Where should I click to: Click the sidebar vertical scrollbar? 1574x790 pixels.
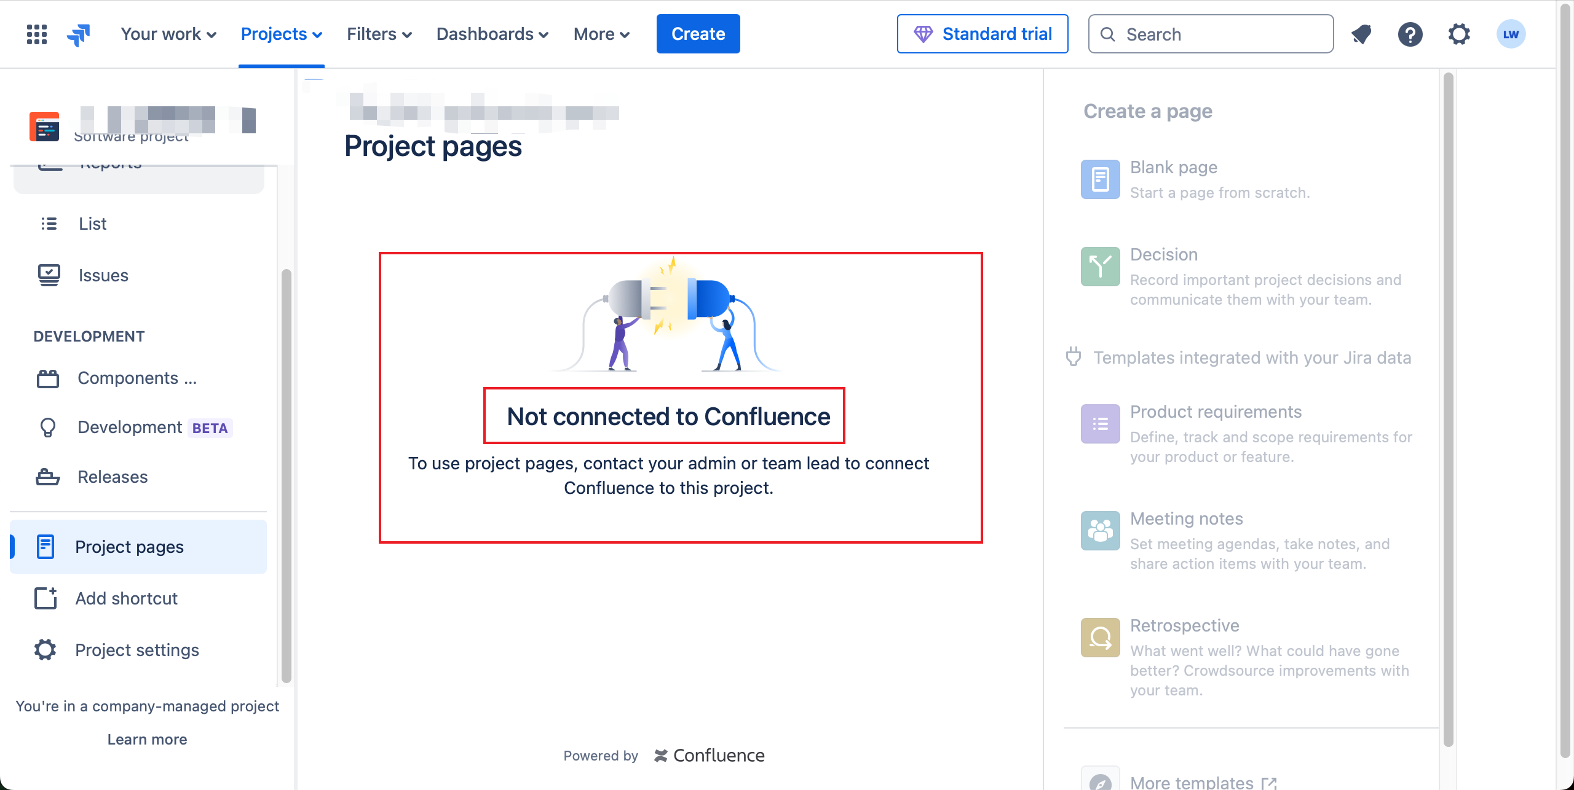point(286,476)
